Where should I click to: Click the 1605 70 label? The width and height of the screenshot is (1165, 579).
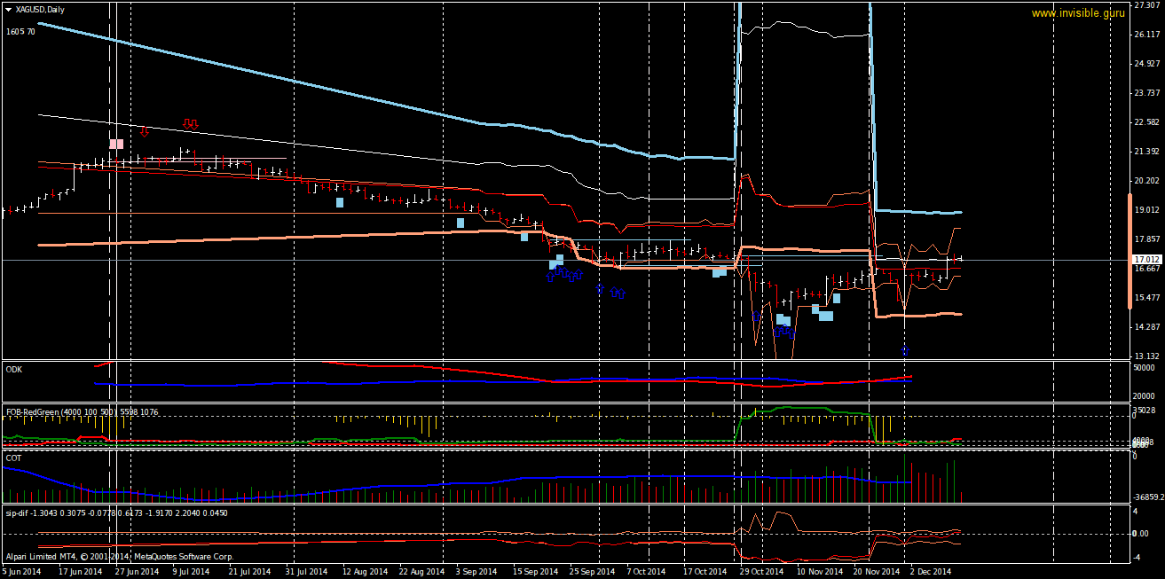point(20,32)
